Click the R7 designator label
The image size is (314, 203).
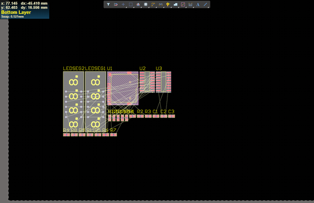tap(113, 130)
